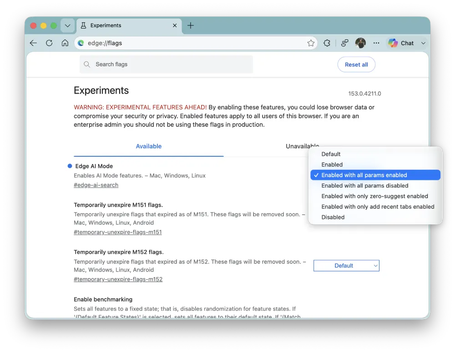455x352 pixels.
Task: Open the home page icon
Action: [65, 43]
